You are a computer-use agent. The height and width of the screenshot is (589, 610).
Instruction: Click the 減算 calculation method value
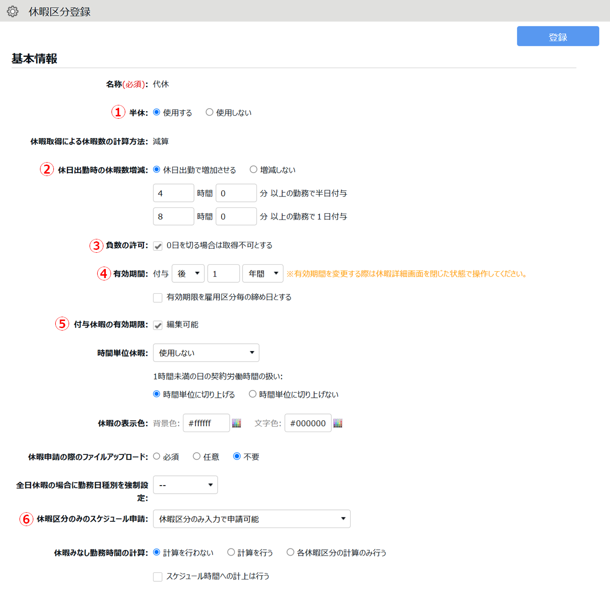(x=161, y=141)
